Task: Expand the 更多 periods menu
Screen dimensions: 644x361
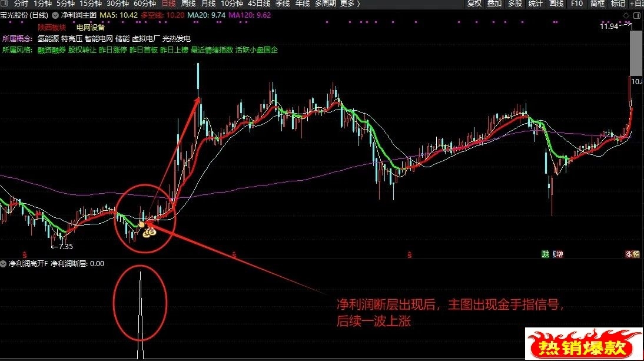Action: point(350,4)
